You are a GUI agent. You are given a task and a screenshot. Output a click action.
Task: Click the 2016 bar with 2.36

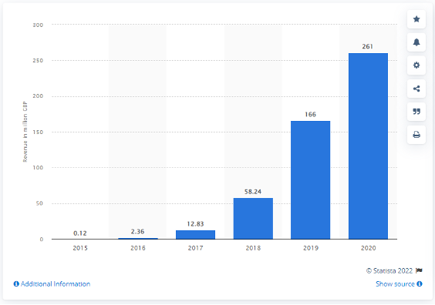point(138,238)
